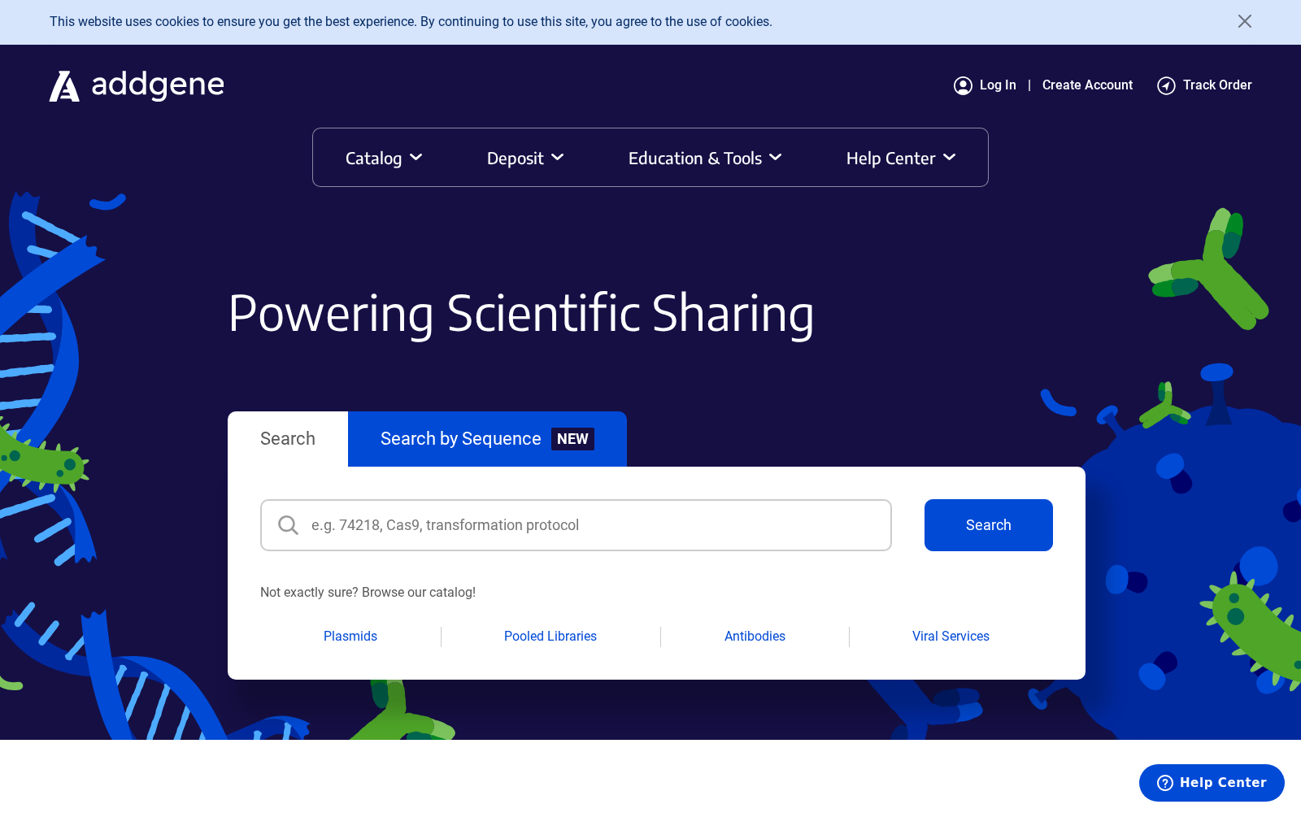Expand the Catalog dropdown chevron
The image size is (1301, 813).
(x=416, y=158)
